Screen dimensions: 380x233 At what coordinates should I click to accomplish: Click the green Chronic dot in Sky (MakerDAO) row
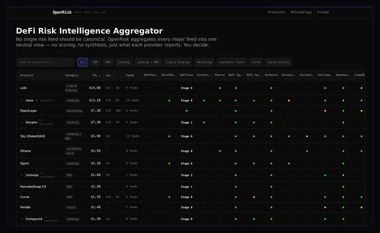point(289,137)
